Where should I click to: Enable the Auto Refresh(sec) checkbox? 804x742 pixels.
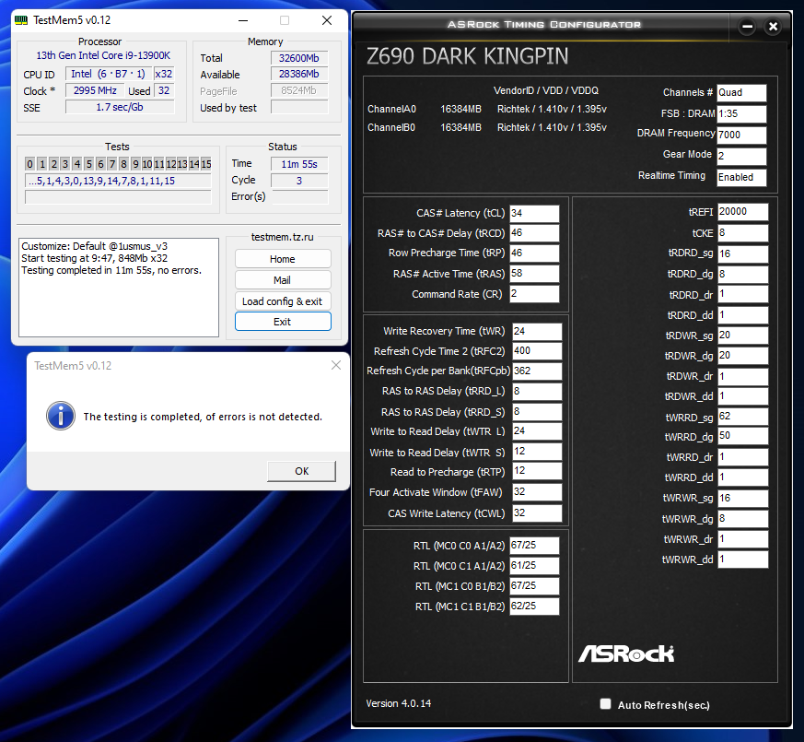point(606,704)
